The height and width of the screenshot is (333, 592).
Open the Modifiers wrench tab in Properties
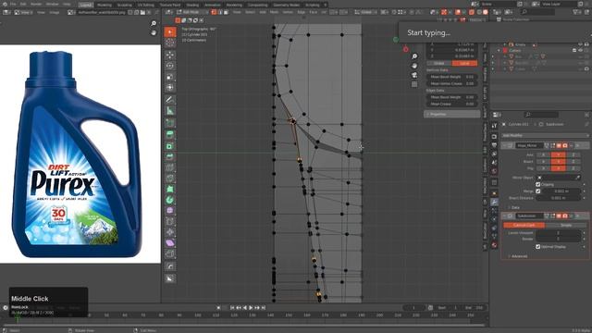[494, 202]
